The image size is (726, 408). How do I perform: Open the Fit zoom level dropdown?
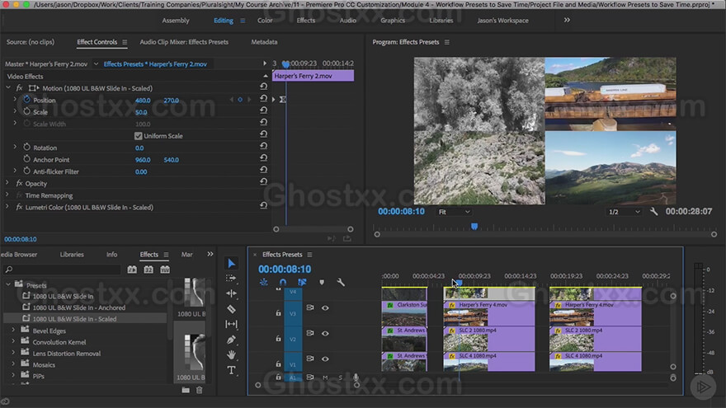click(454, 212)
